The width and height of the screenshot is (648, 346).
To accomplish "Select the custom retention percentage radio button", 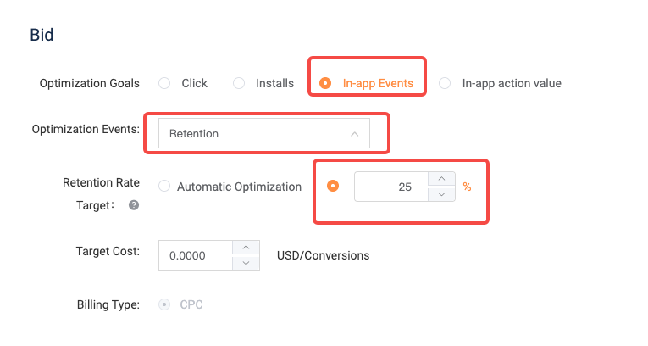I will [333, 186].
